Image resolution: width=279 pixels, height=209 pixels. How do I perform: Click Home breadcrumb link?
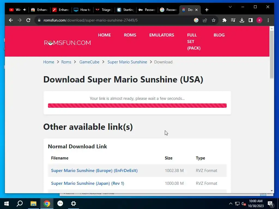coord(48,62)
